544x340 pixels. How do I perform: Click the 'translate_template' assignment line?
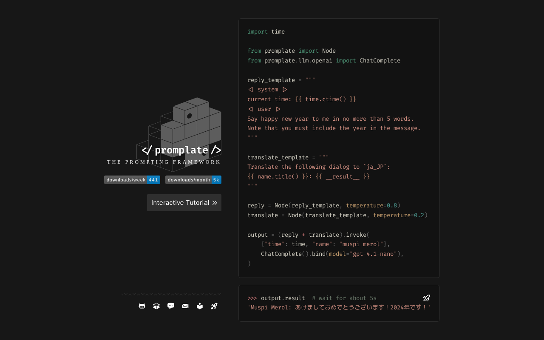[288, 157]
